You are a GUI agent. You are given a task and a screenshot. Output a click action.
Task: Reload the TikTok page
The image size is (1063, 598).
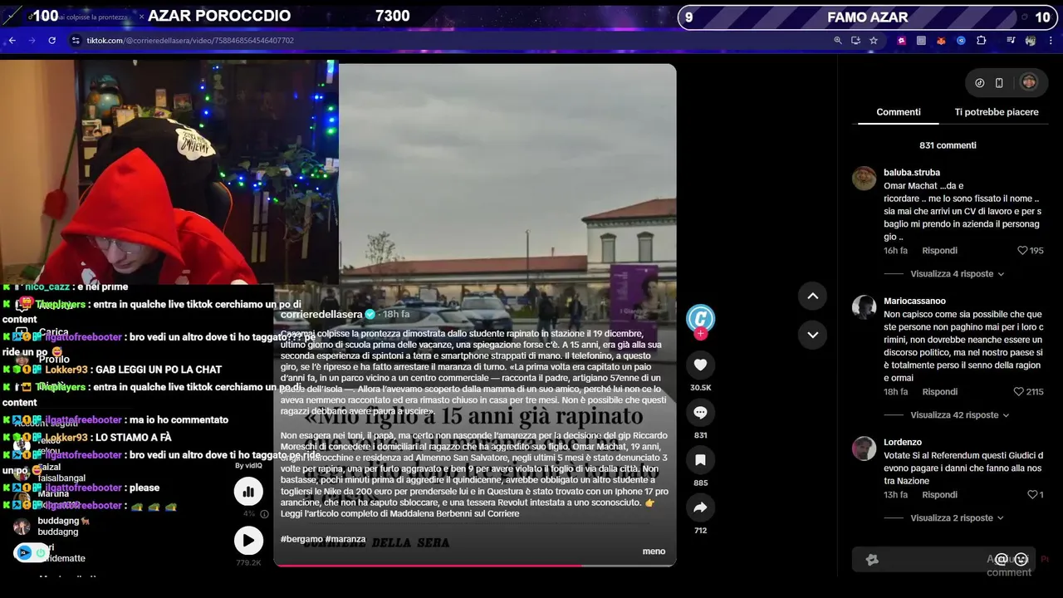51,40
